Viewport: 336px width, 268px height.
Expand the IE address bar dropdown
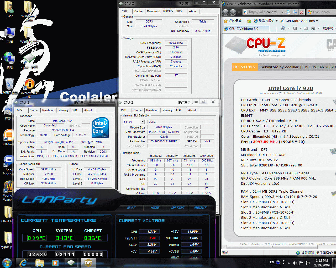[x=283, y=12]
